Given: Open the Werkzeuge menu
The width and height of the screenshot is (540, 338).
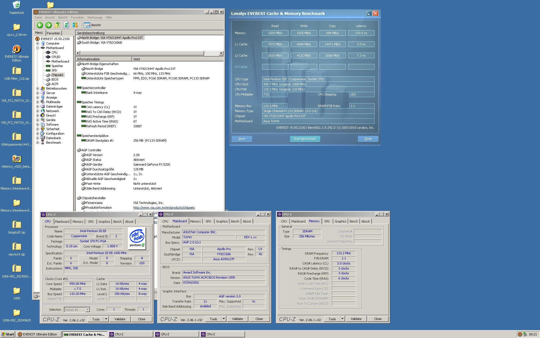Looking at the screenshot, I should coord(95,17).
